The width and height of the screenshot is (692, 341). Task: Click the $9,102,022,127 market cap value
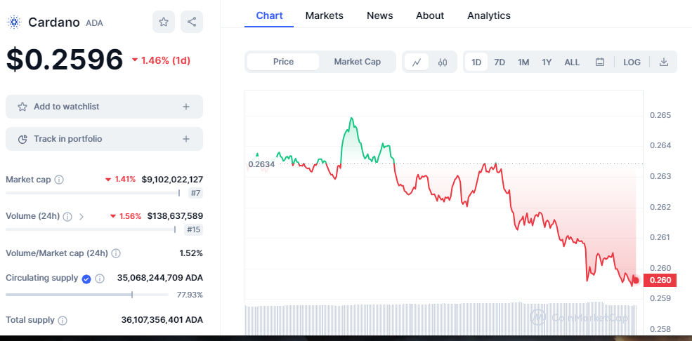click(172, 180)
